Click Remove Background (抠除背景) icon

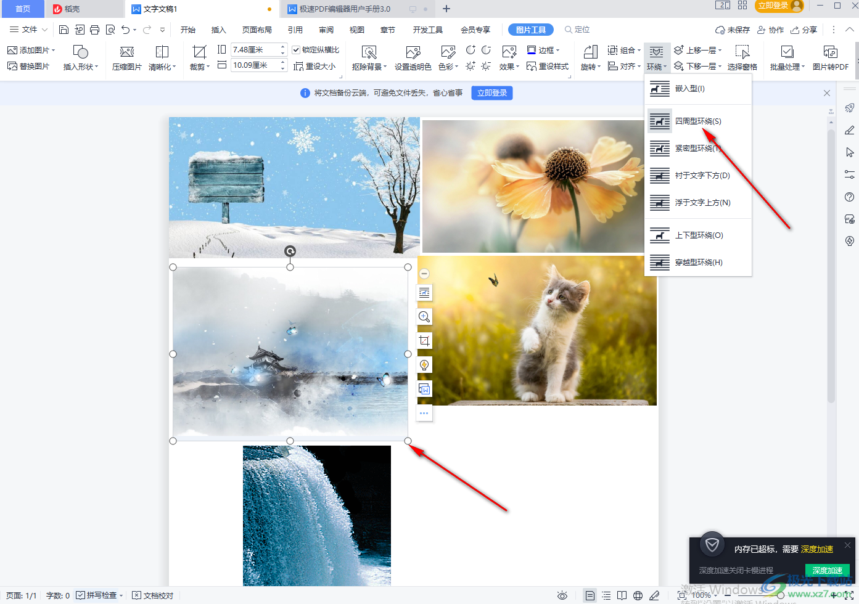[369, 58]
